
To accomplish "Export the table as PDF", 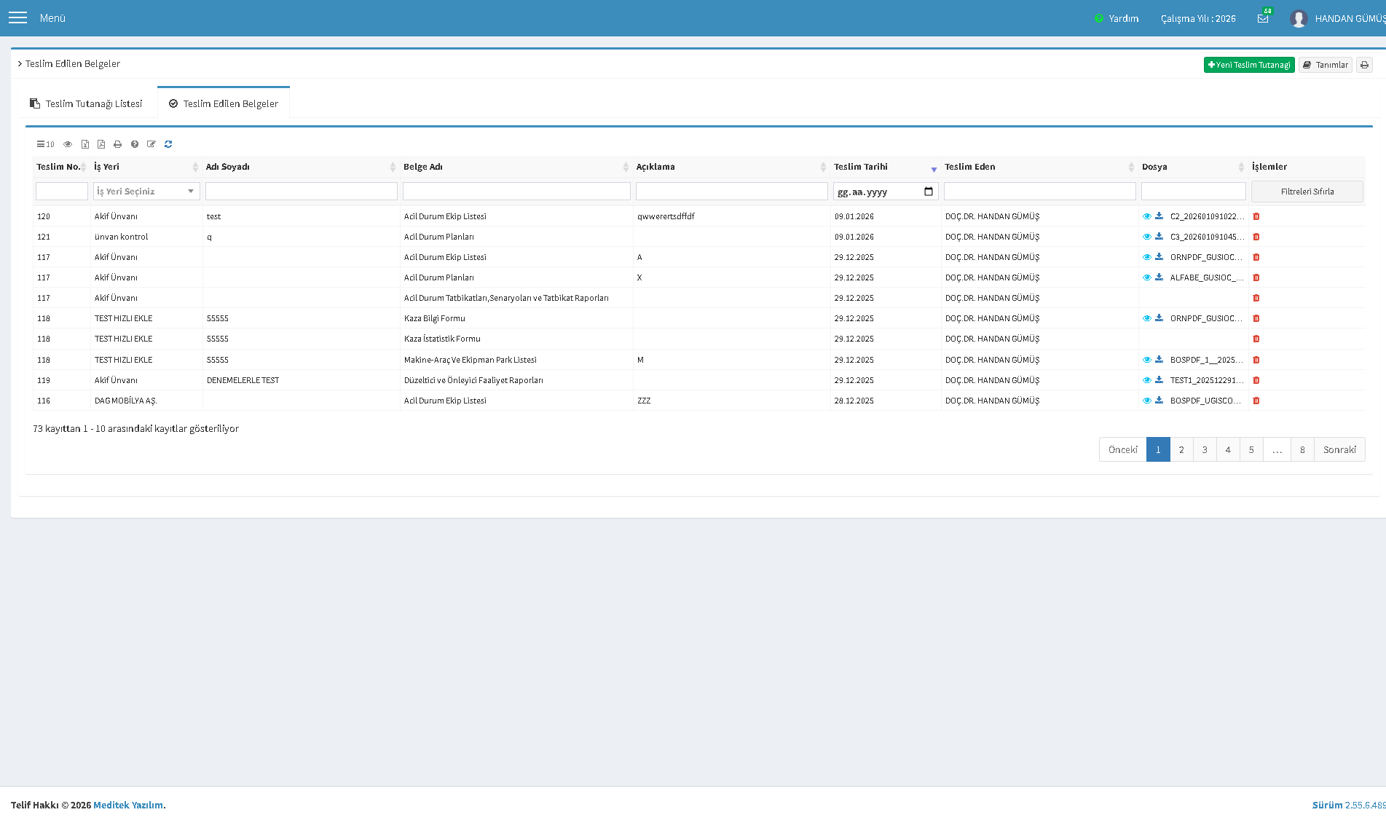I will point(101,144).
